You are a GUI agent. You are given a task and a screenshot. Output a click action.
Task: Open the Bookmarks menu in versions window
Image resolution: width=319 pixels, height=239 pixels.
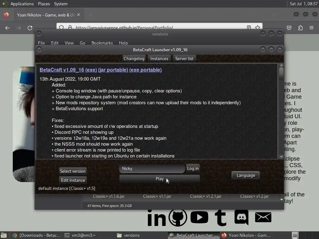(102, 43)
